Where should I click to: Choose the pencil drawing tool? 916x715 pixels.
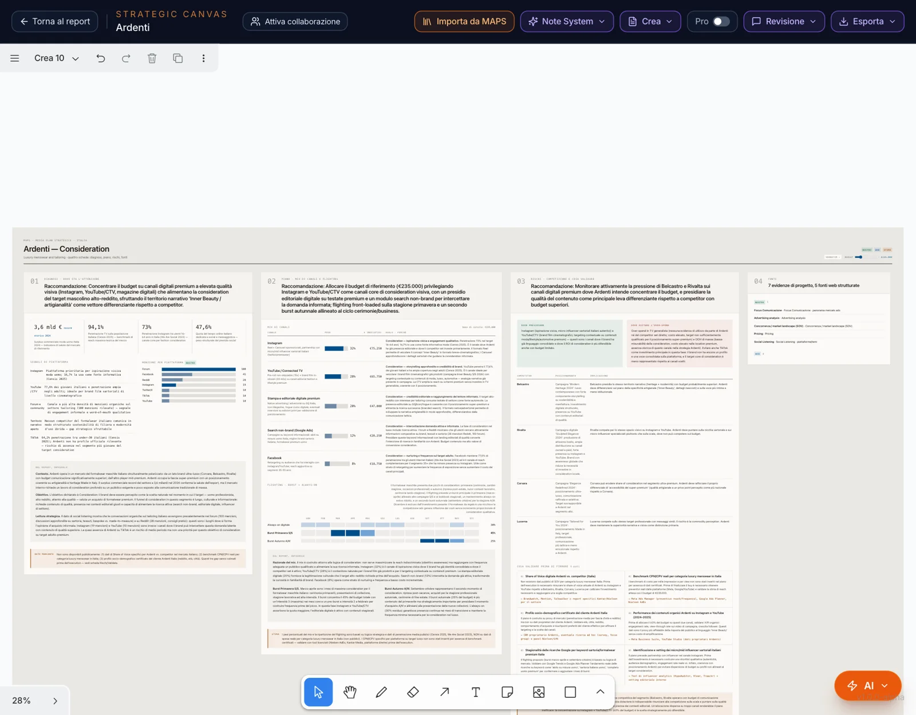tap(381, 692)
